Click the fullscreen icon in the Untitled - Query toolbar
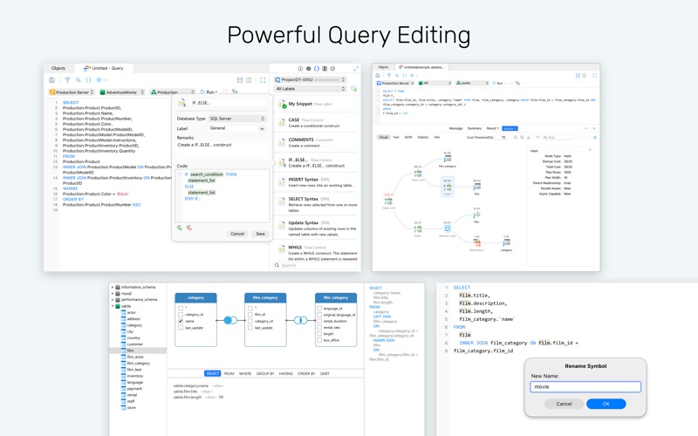Screen dimensions: 698x436 (x=263, y=80)
